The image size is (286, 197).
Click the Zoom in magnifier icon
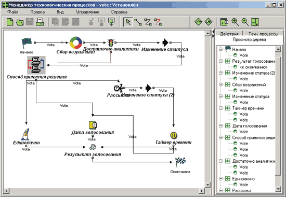point(235,22)
